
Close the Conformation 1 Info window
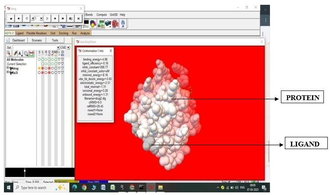[110, 51]
